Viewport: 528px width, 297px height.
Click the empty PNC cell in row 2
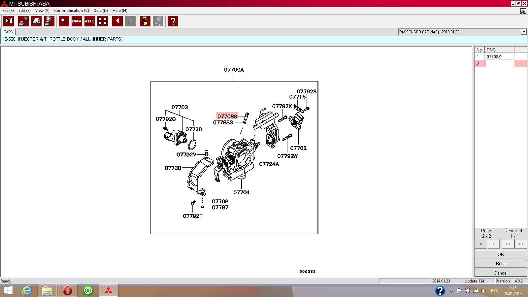pyautogui.click(x=500, y=64)
